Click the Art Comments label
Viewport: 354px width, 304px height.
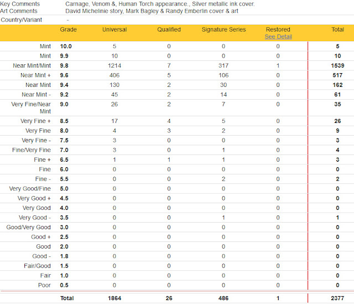tap(19, 11)
